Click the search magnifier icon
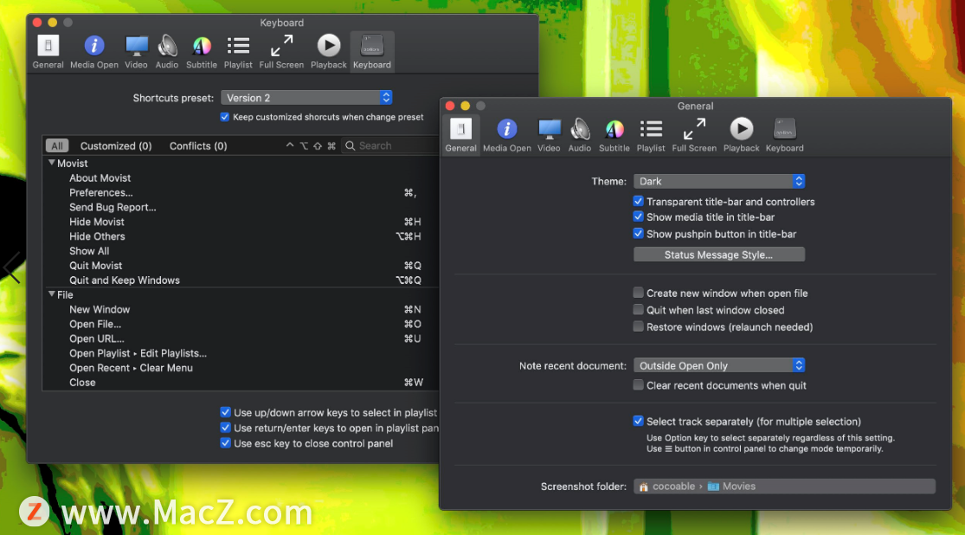Viewport: 965px width, 535px height. [351, 146]
